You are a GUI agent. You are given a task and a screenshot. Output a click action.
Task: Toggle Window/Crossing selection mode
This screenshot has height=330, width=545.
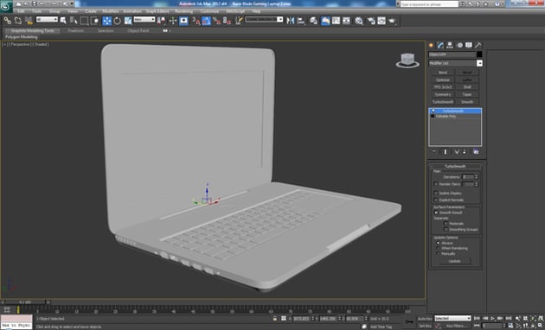pos(94,21)
